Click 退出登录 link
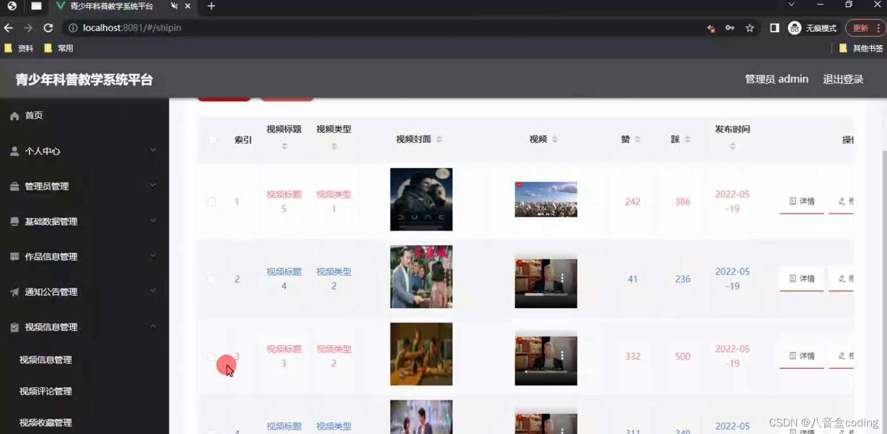 (x=843, y=80)
